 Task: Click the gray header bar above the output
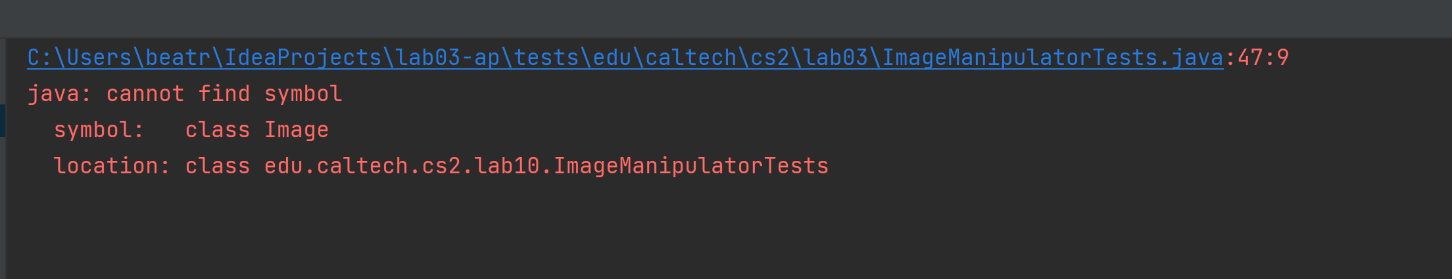tap(723, 18)
